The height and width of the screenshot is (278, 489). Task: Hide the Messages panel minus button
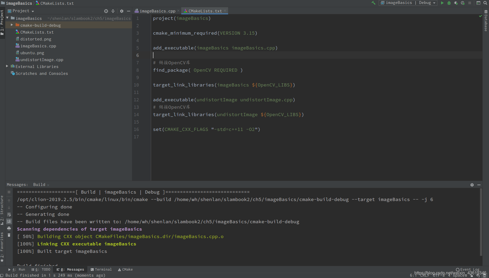pos(479,185)
